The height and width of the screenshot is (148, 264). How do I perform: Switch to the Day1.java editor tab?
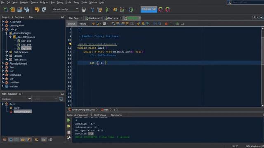click(x=113, y=18)
